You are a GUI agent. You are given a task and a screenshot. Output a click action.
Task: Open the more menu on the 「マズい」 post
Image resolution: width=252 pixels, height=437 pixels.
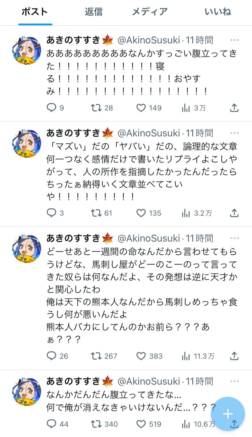pos(234,133)
